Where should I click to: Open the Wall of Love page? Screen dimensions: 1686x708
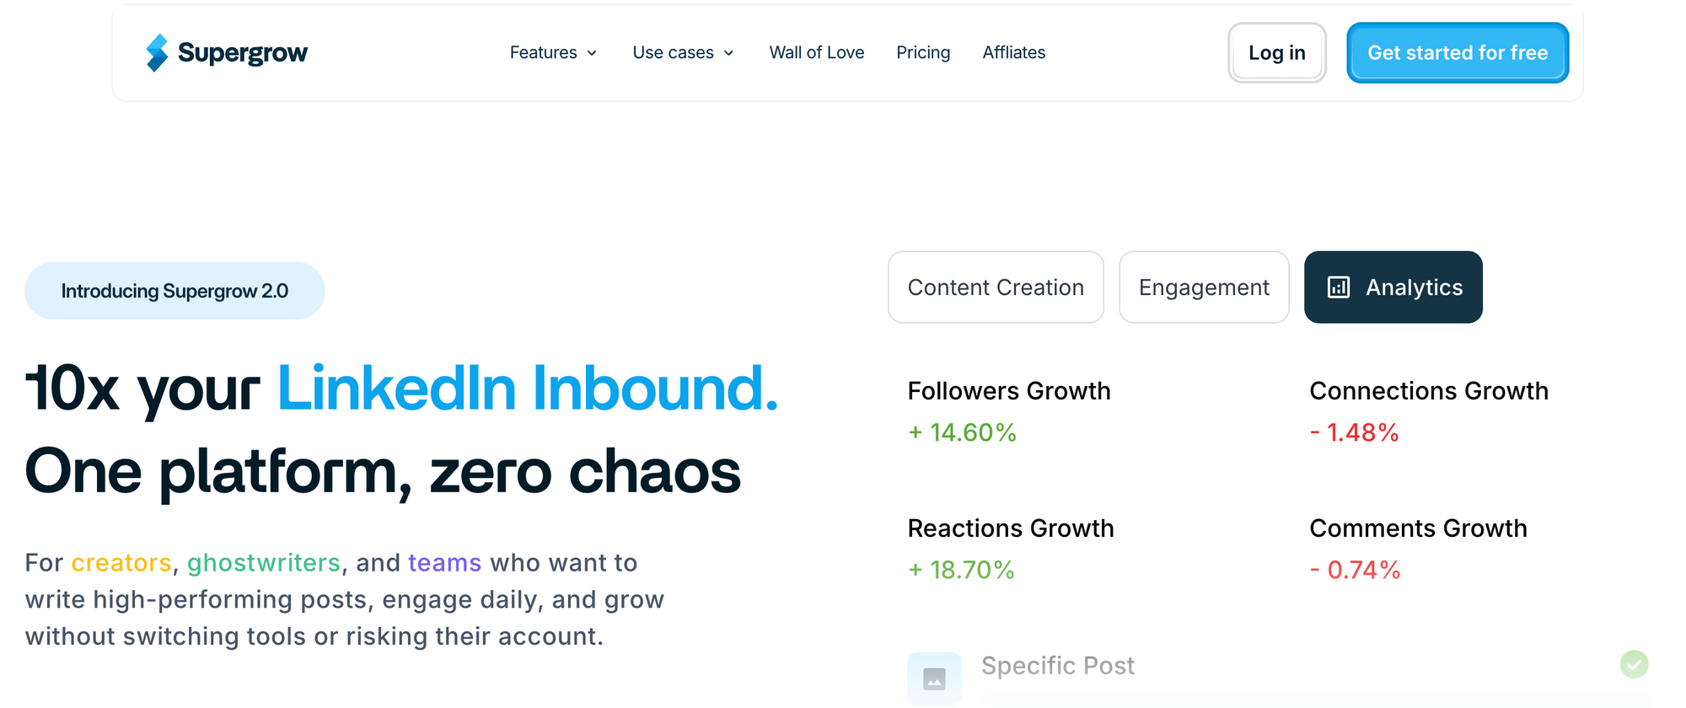tap(817, 52)
